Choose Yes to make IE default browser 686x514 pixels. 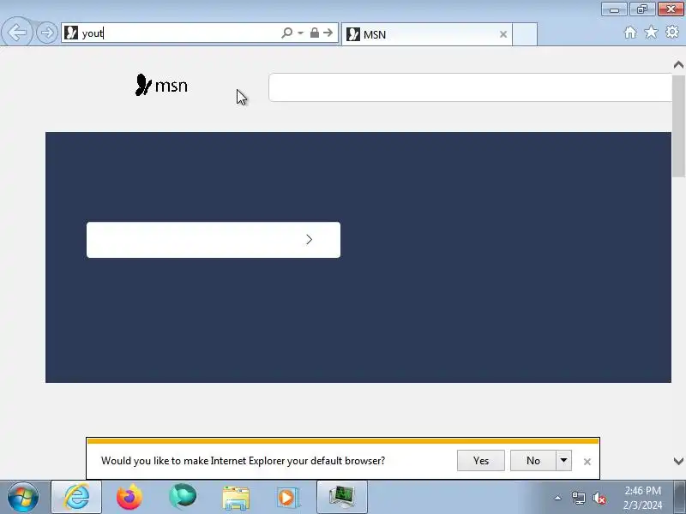pyautogui.click(x=481, y=461)
